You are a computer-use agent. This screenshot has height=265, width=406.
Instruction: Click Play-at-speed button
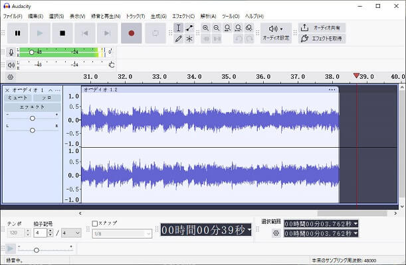[x=11, y=248]
